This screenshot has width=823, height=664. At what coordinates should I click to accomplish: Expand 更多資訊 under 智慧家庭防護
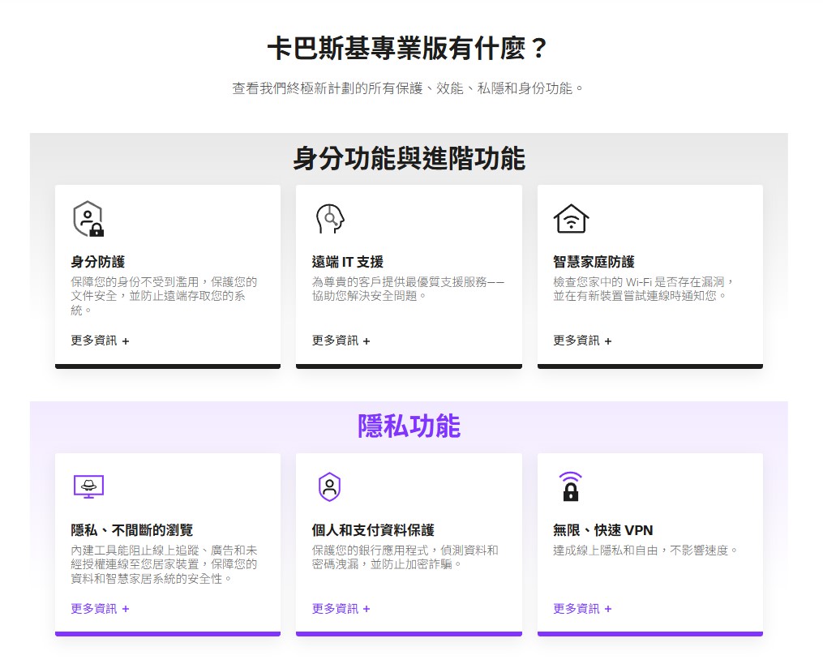(x=583, y=341)
